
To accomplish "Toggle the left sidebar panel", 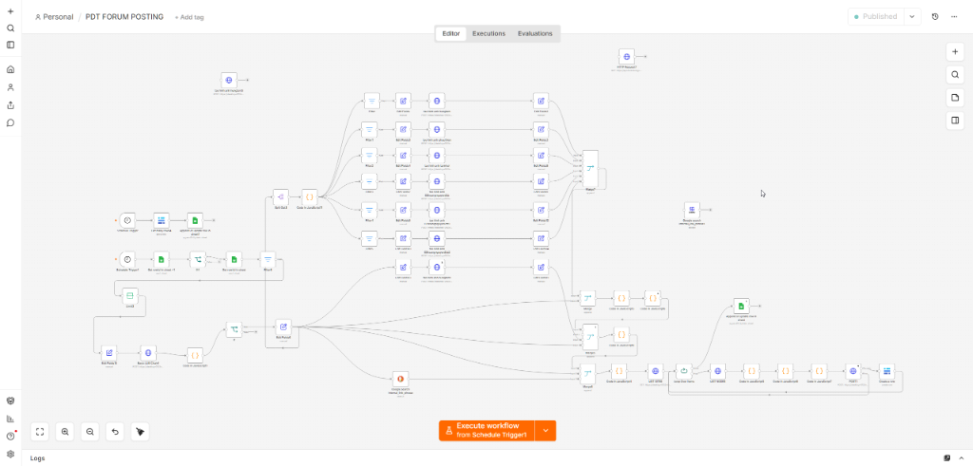I will (x=10, y=45).
